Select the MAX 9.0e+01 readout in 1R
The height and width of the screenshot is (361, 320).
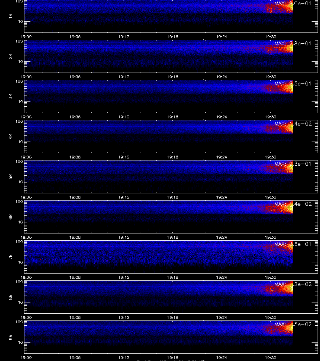pyautogui.click(x=293, y=4)
